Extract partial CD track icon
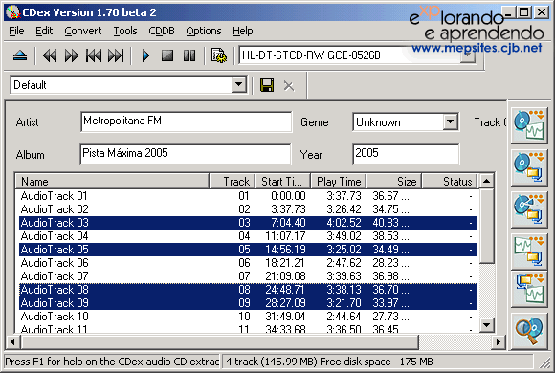Viewport: 555px width, 373px height. point(529,208)
